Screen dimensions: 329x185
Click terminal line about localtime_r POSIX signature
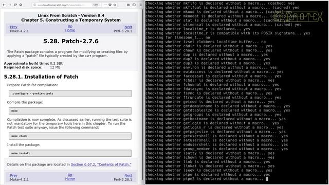pyautogui.click(x=228, y=33)
